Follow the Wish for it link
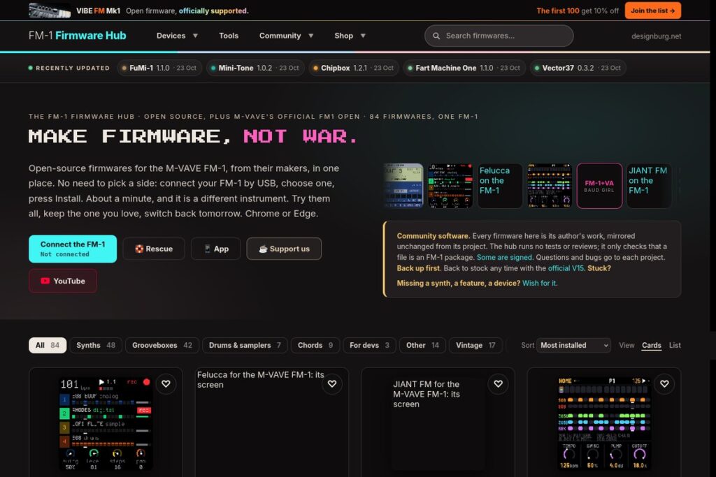Viewport: 716px width, 477px height. 539,283
